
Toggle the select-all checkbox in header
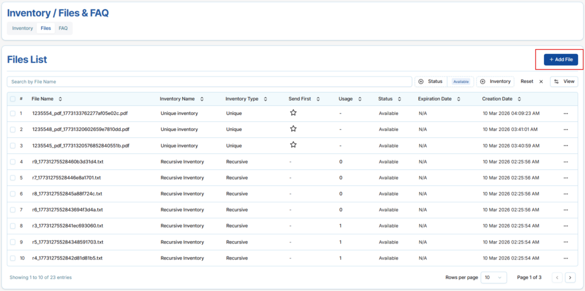[x=13, y=99]
